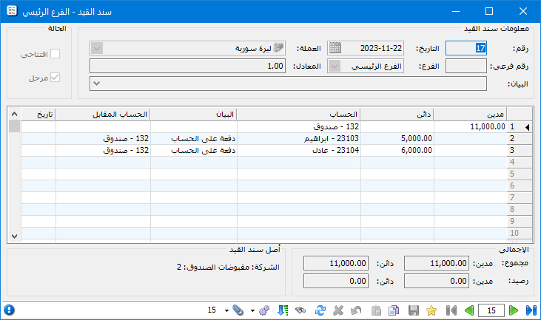The width and height of the screenshot is (541, 320).
Task: Click the app icon in title bar
Action: (12, 11)
